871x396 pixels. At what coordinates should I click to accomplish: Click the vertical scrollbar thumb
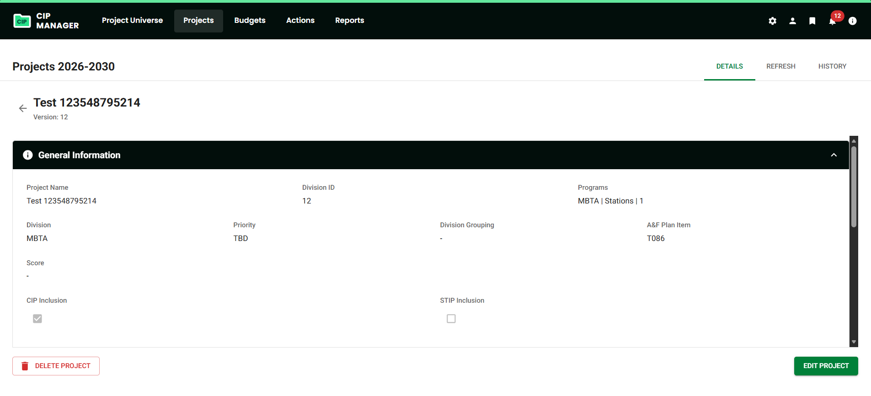[853, 187]
